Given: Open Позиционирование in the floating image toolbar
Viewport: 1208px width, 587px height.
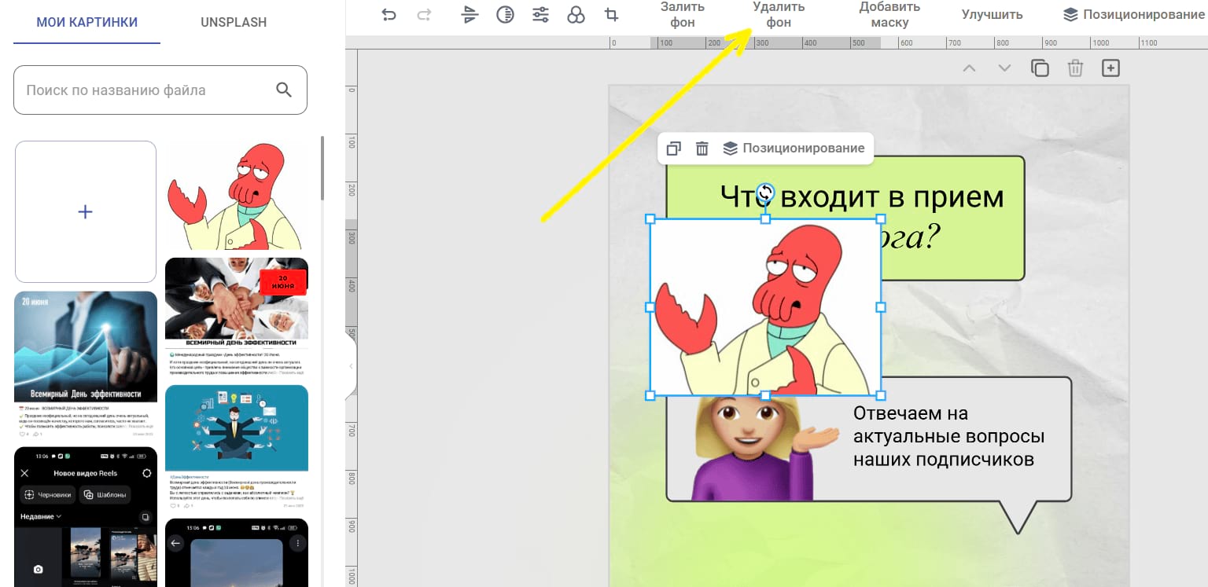Looking at the screenshot, I should click(x=794, y=148).
